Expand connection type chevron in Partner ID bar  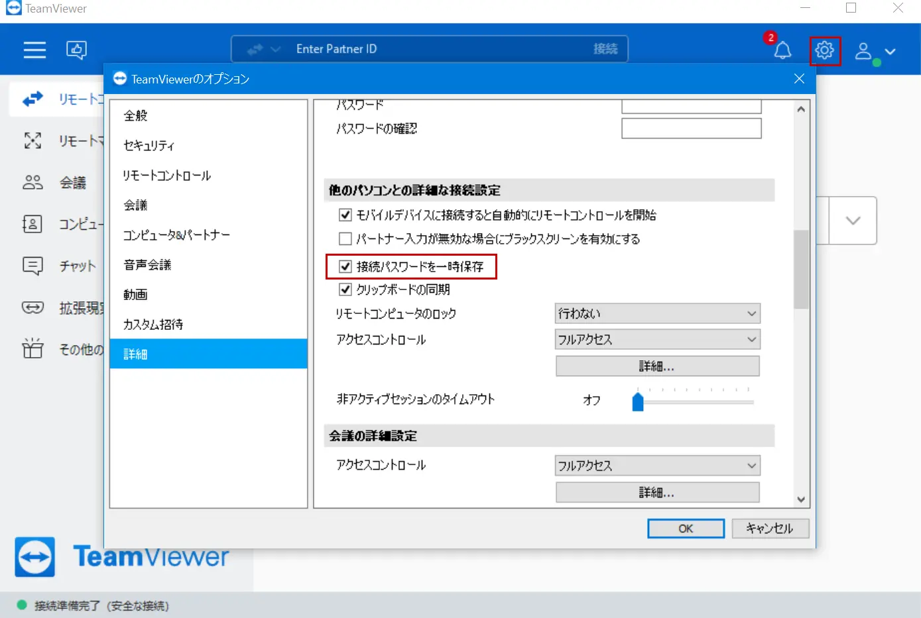tap(276, 49)
